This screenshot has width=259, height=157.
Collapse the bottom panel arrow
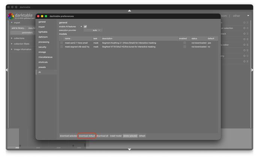click(129, 149)
